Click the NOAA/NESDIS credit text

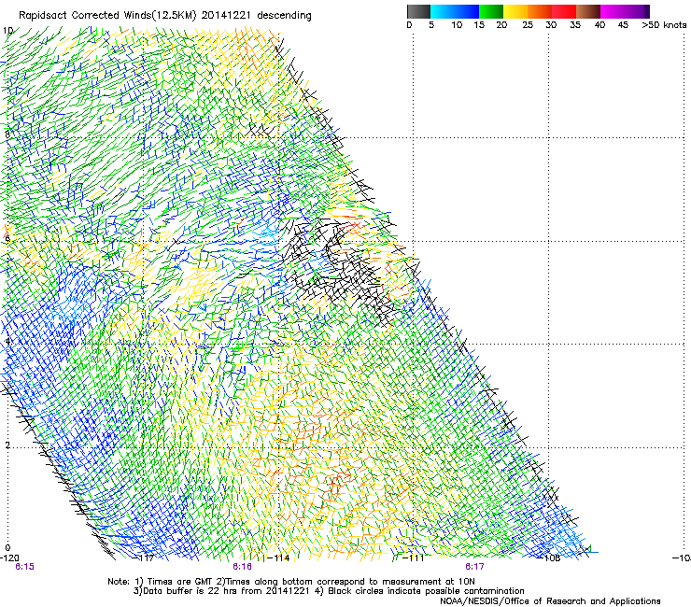(x=550, y=601)
